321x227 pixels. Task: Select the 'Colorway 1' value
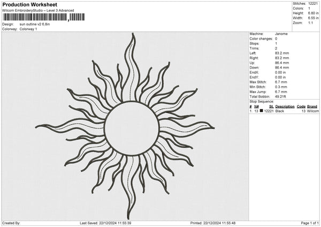tap(28, 29)
